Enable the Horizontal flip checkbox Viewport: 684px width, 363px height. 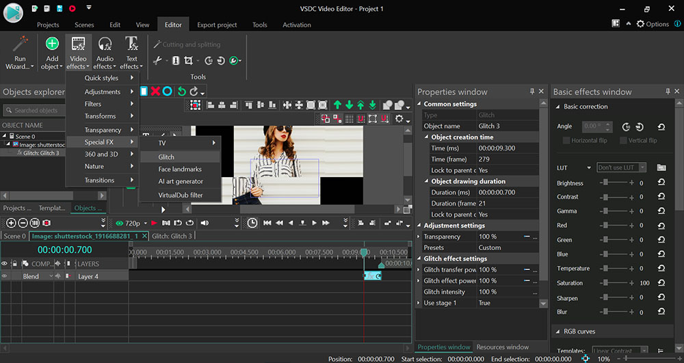[x=566, y=140]
